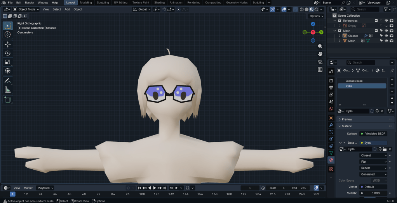Select the Scale tool
Screen dimensions: 397x203
[x=7, y=62]
